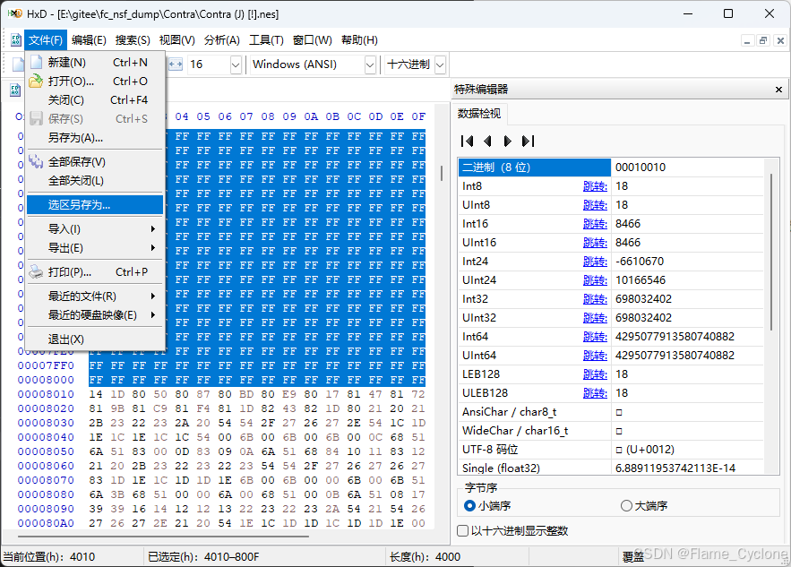The height and width of the screenshot is (567, 791).
Task: Select the 小端序 byte order radio button
Action: (469, 506)
